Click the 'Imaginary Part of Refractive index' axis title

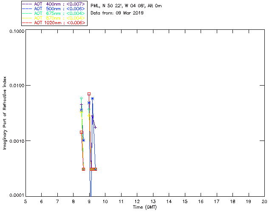tap(5, 113)
